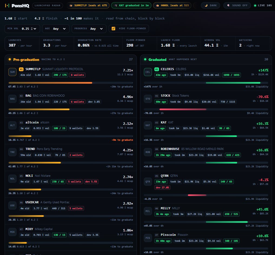Click the 29B / 17S tag on SUMMITLP
Viewport: 275px width, 255px height.
pos(60,75)
